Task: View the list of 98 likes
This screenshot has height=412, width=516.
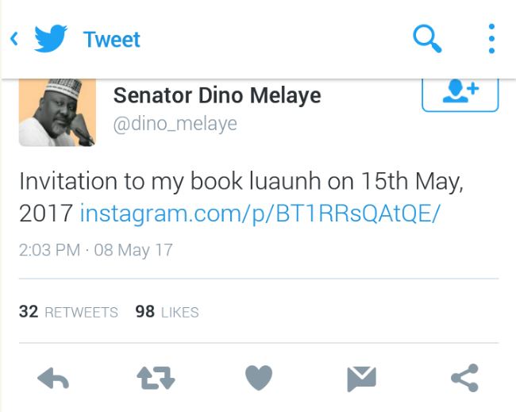Action: tap(167, 312)
